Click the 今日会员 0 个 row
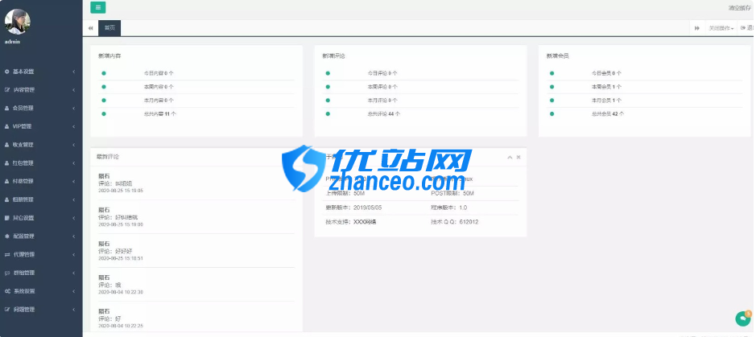756x337 pixels. click(x=644, y=73)
